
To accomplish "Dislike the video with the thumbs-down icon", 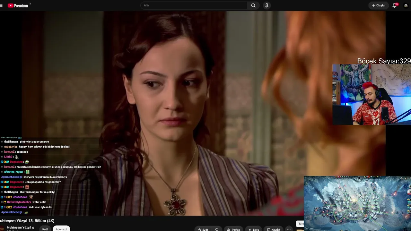I will click(217, 229).
